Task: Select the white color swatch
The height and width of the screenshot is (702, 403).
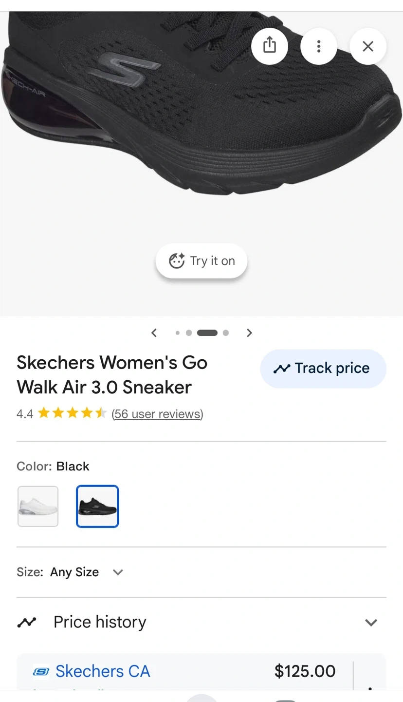Action: (38, 506)
